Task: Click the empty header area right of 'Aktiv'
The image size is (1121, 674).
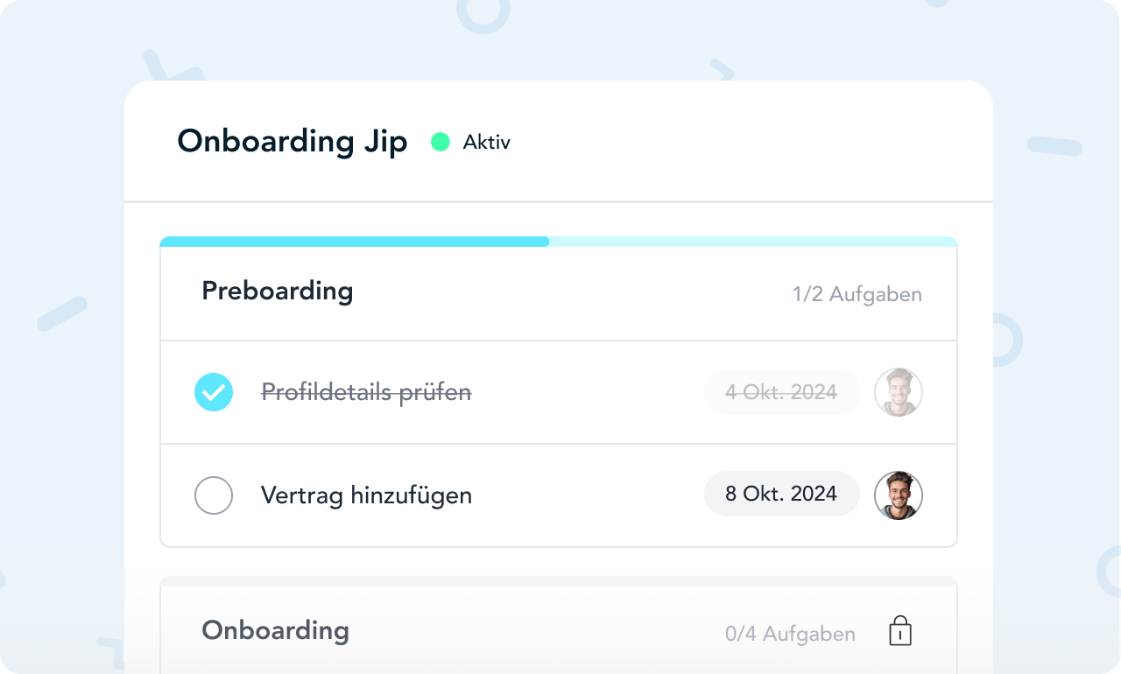Action: [744, 142]
